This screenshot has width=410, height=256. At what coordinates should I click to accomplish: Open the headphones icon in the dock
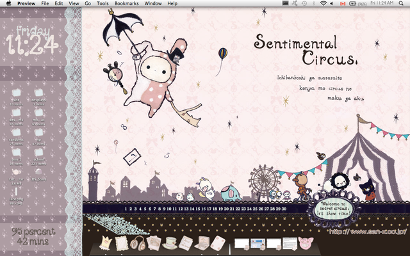(137, 243)
